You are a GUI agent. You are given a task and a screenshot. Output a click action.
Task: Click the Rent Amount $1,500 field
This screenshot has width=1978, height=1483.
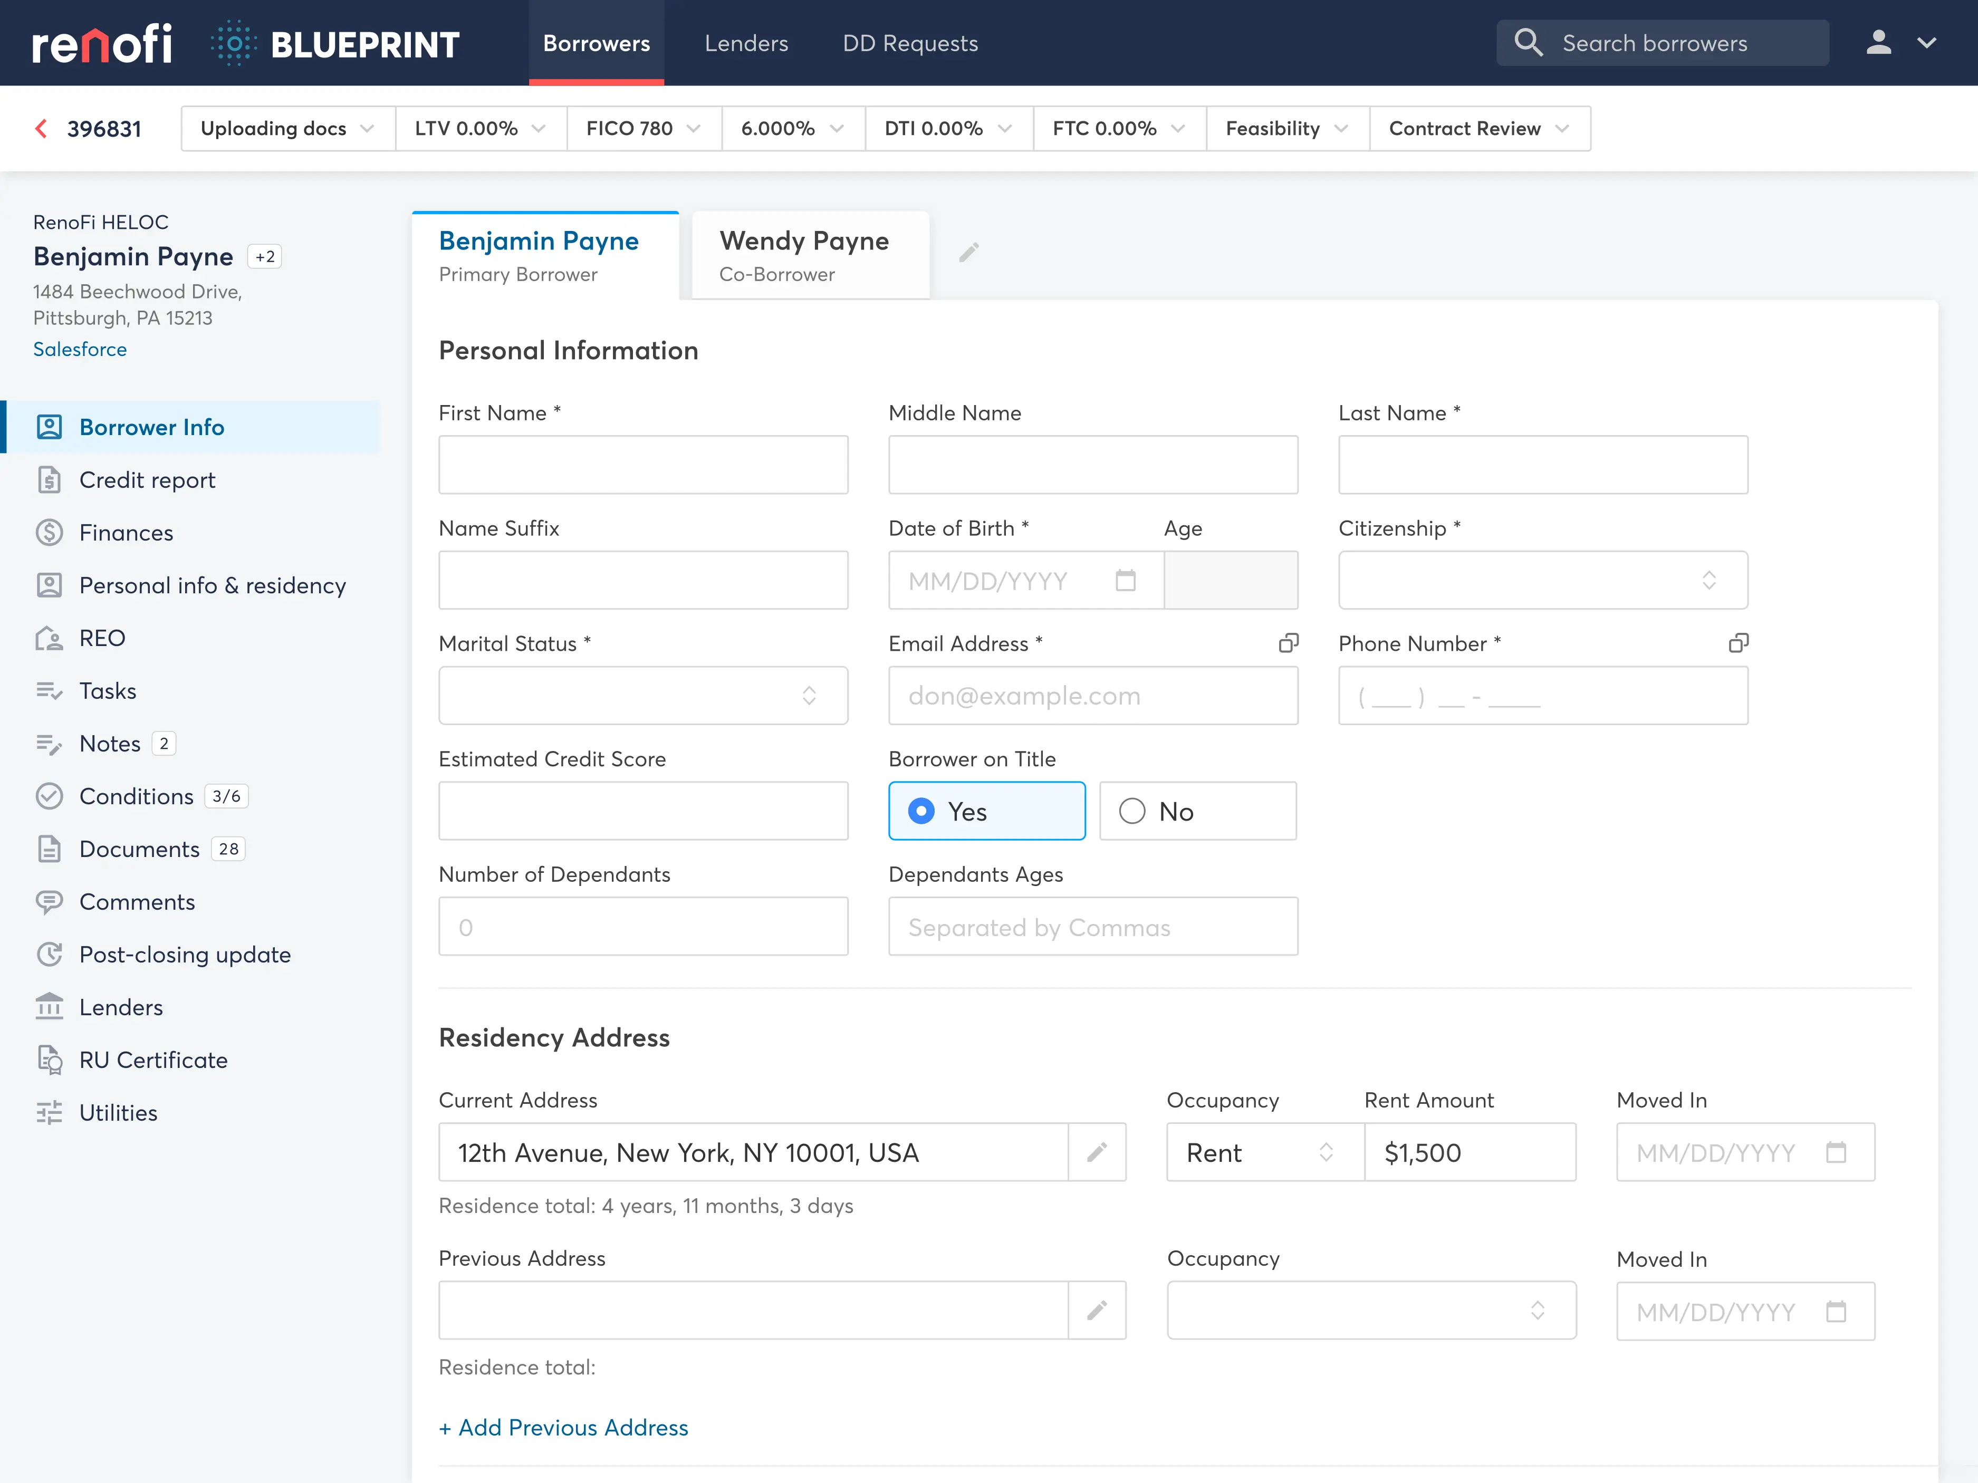pos(1470,1152)
